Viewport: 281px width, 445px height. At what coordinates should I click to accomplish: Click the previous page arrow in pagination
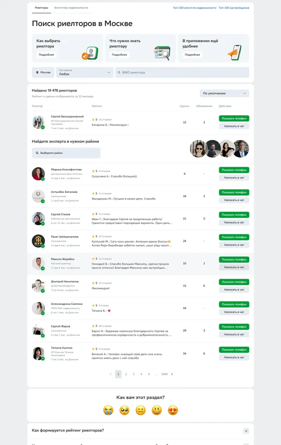click(x=111, y=374)
